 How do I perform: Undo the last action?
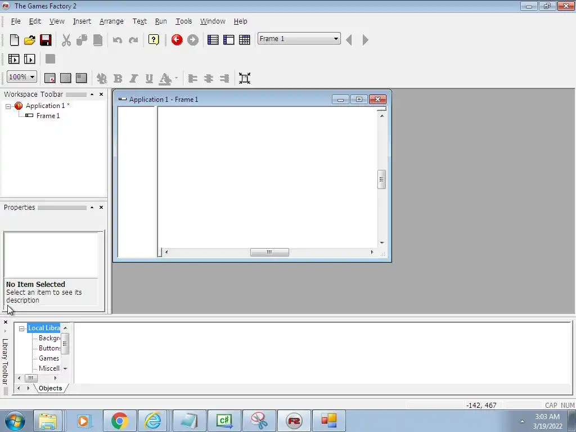[118, 40]
